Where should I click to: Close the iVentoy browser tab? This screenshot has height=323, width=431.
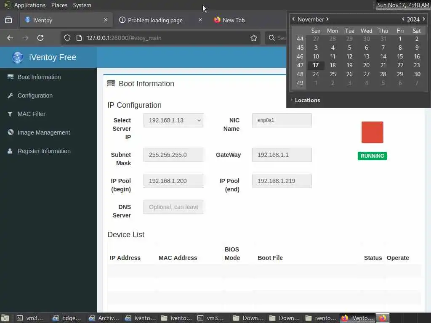pyautogui.click(x=106, y=20)
